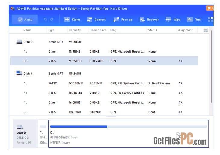This screenshot has height=155, width=220.
Task: Sort by the Used Space column header
Action: (x=98, y=30)
